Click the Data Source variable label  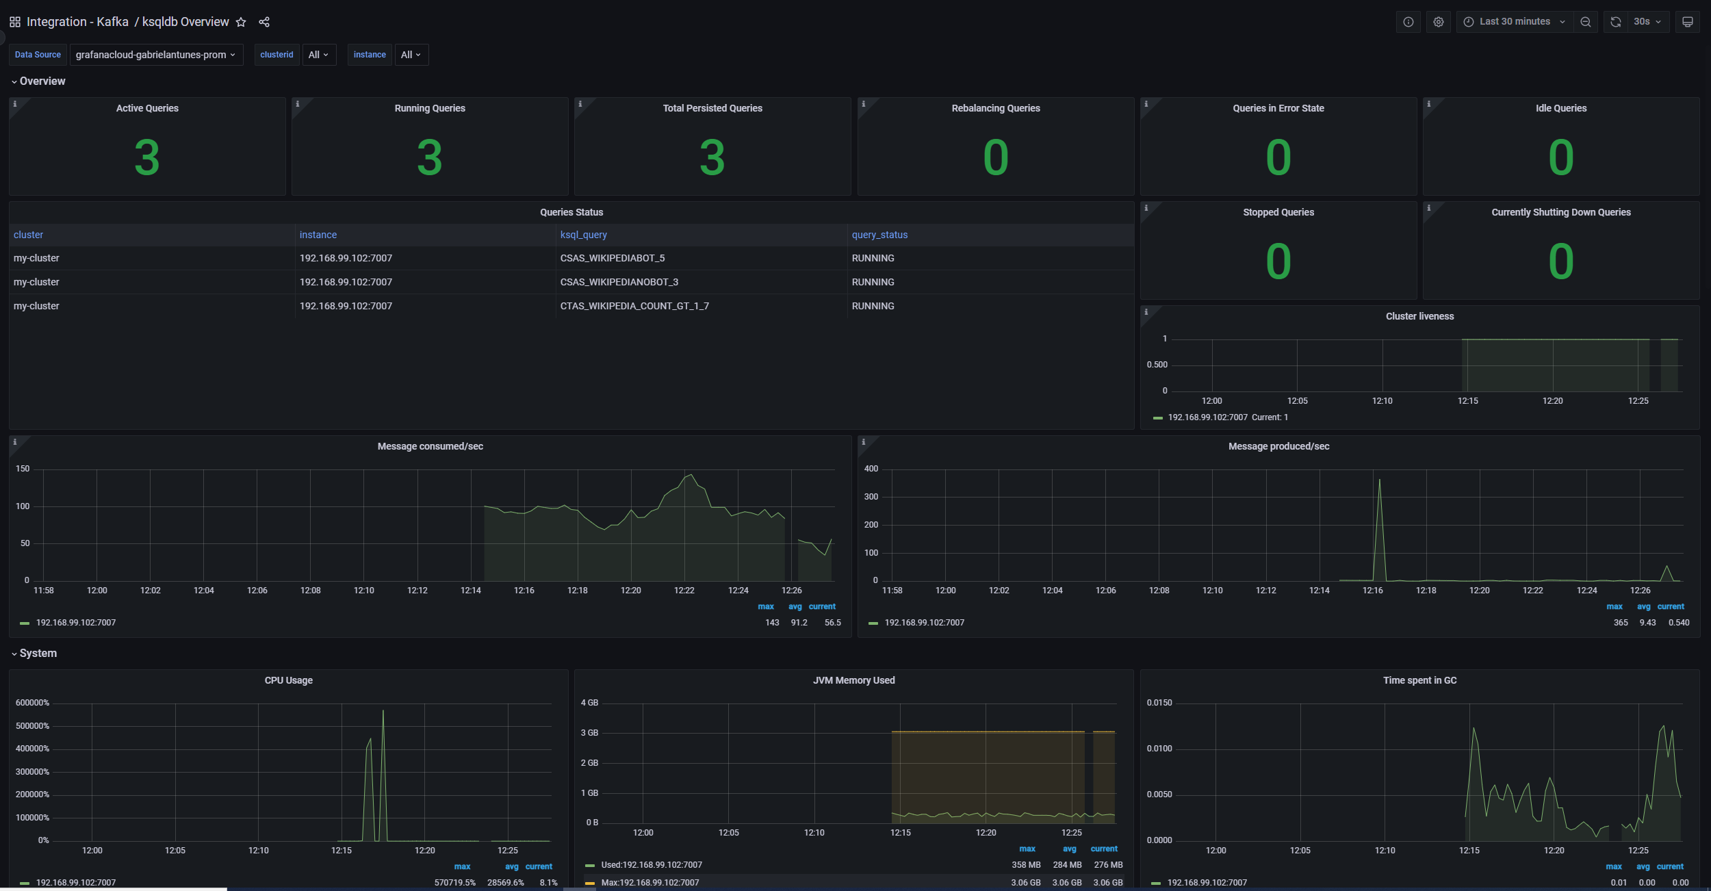click(38, 55)
